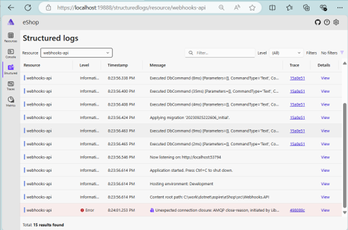Sort by the Timestamp column header

point(117,65)
